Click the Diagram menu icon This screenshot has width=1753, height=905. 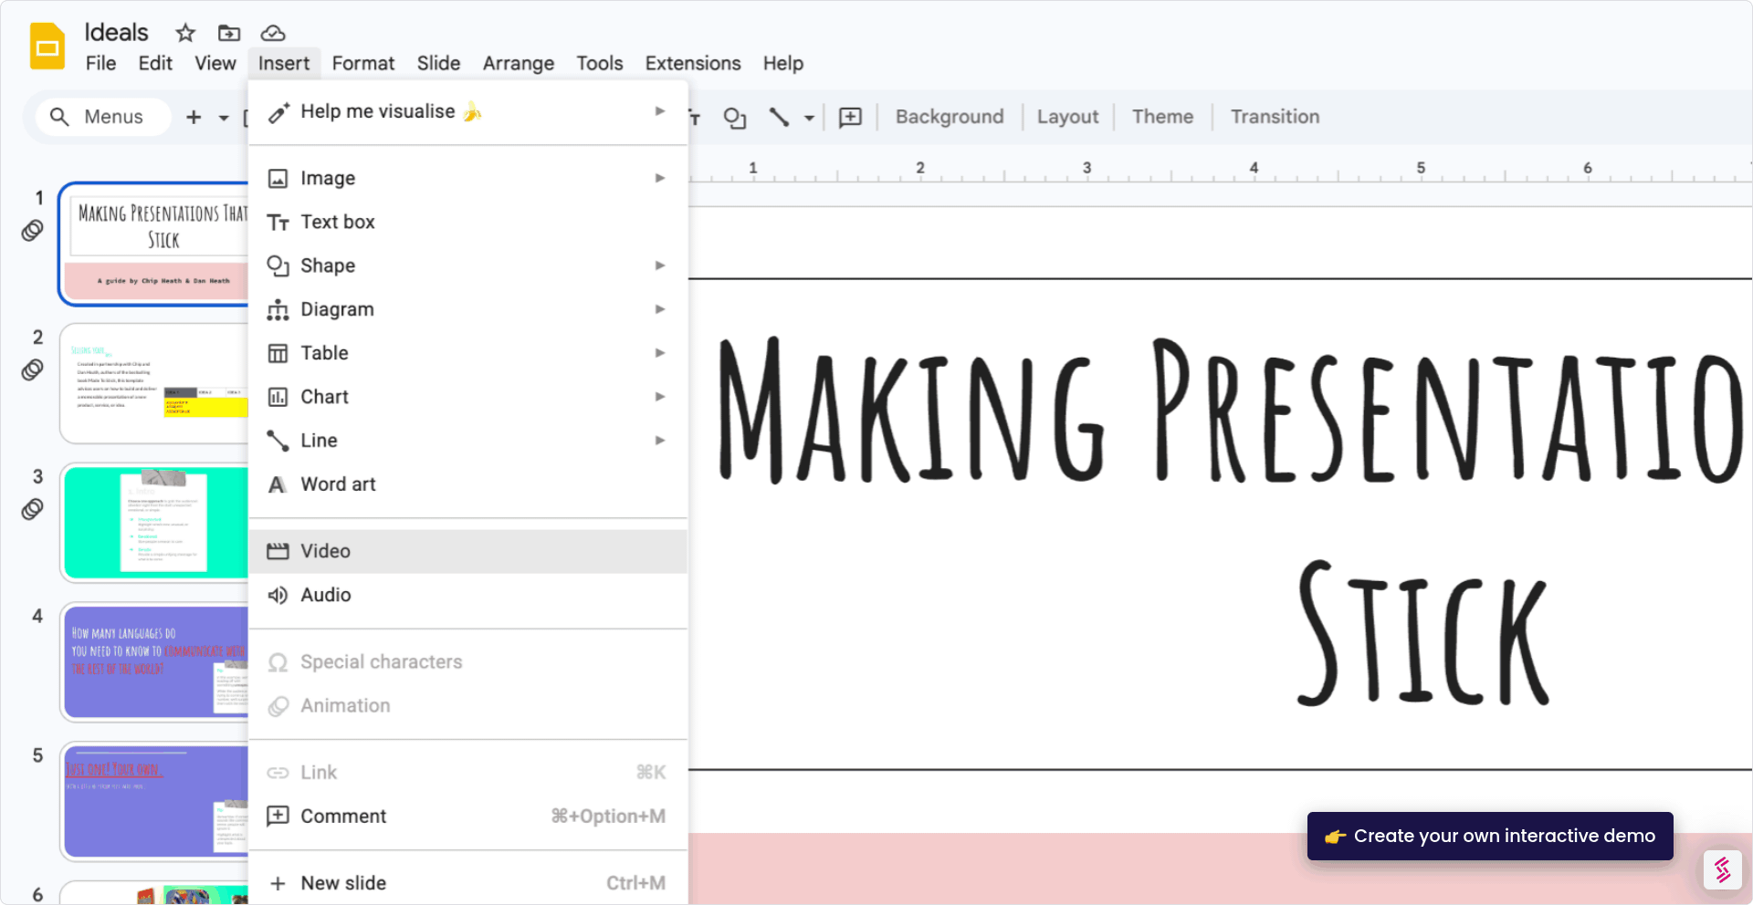[278, 309]
